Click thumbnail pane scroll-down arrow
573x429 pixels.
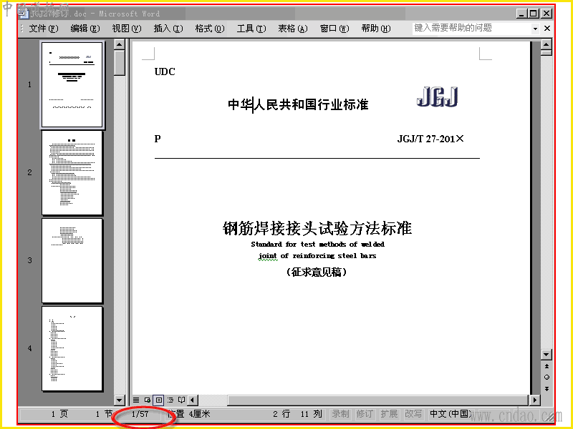click(x=119, y=400)
